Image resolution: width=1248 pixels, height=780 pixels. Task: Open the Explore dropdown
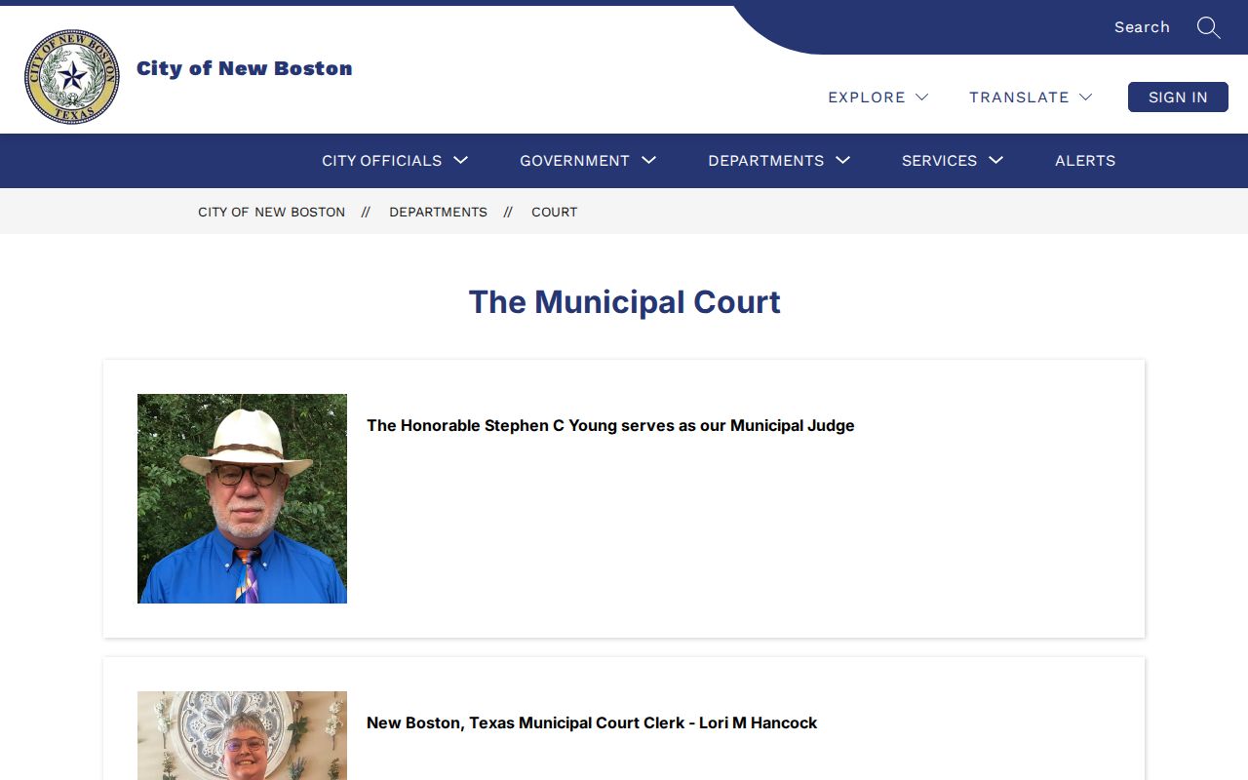(877, 97)
